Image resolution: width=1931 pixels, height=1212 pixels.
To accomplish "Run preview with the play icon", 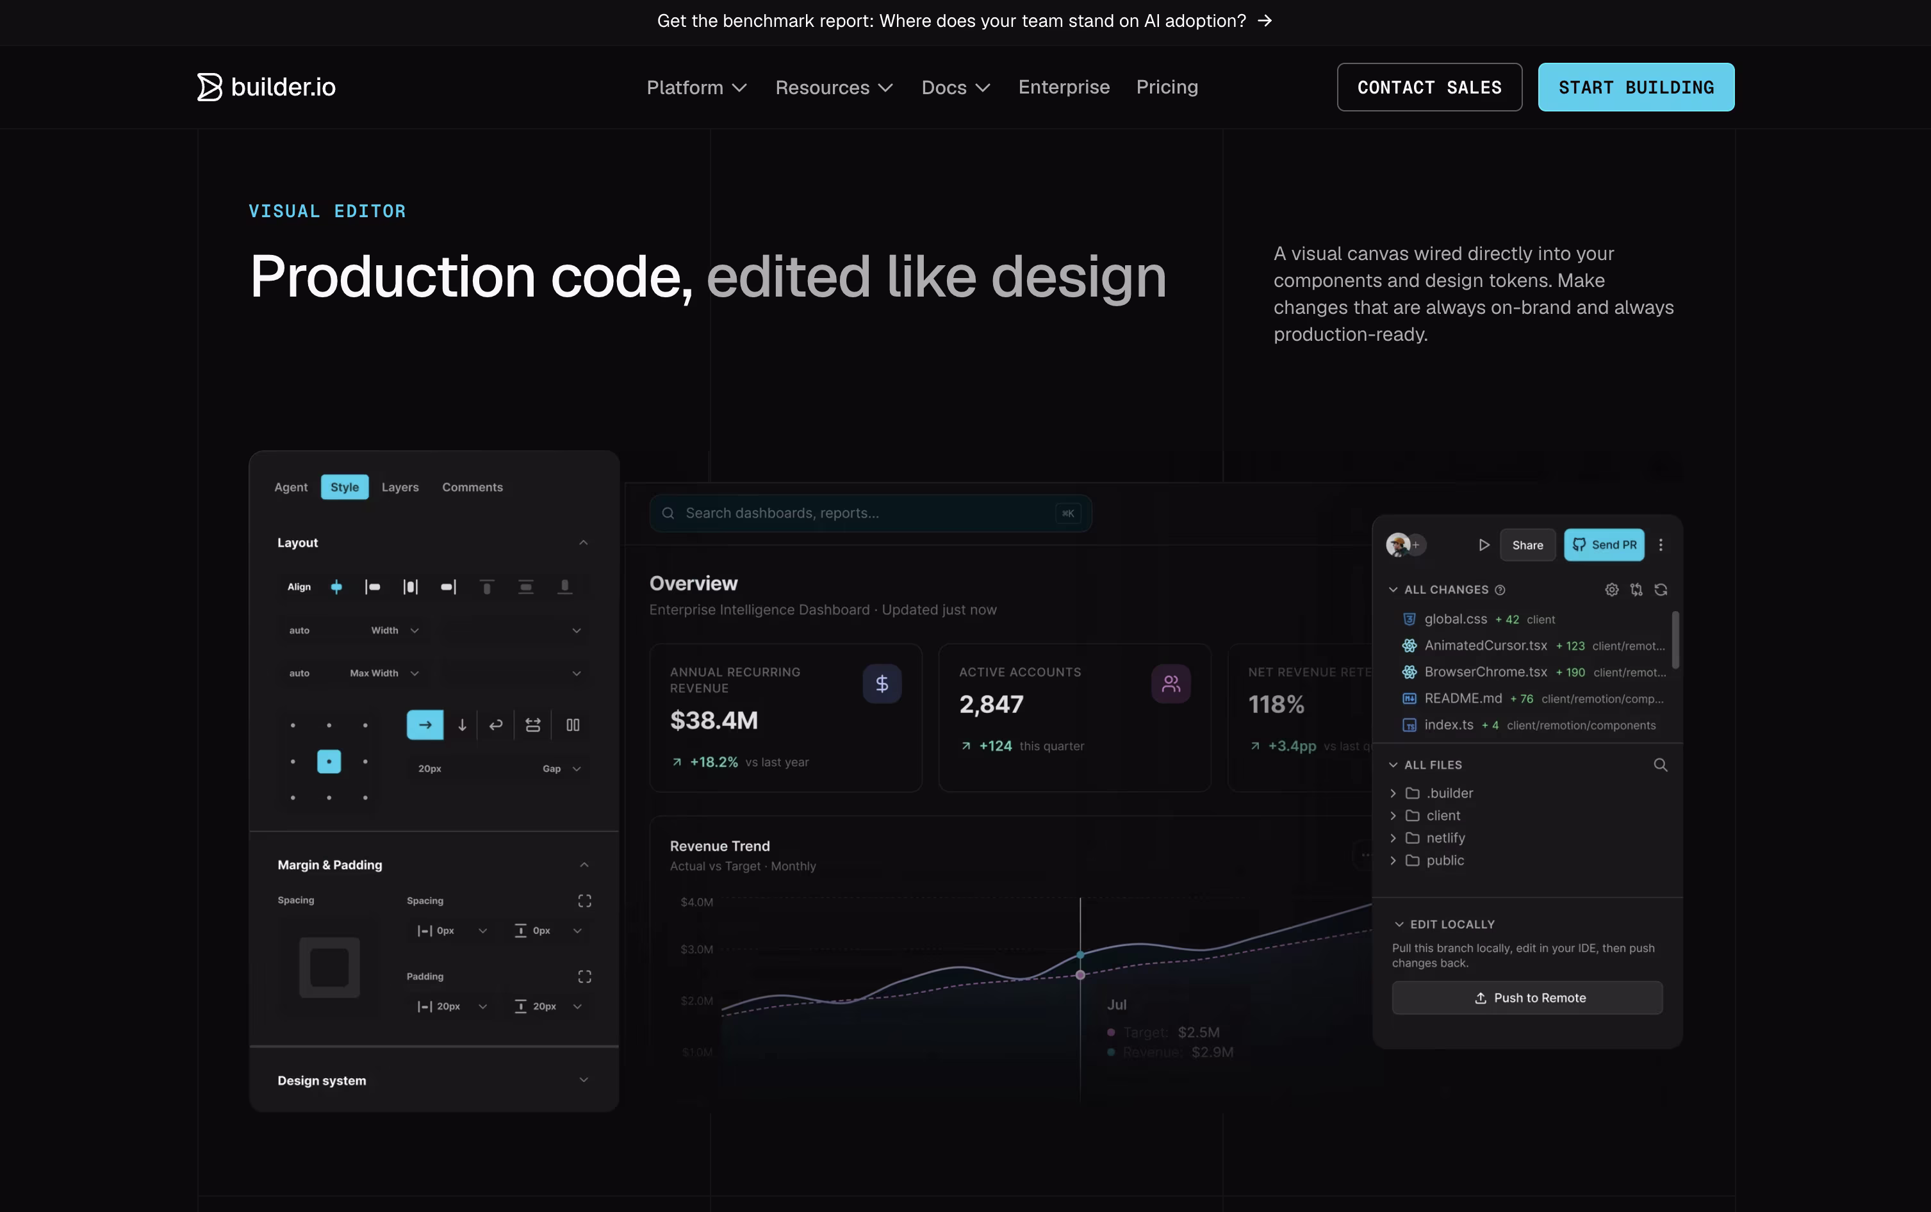I will pos(1484,545).
